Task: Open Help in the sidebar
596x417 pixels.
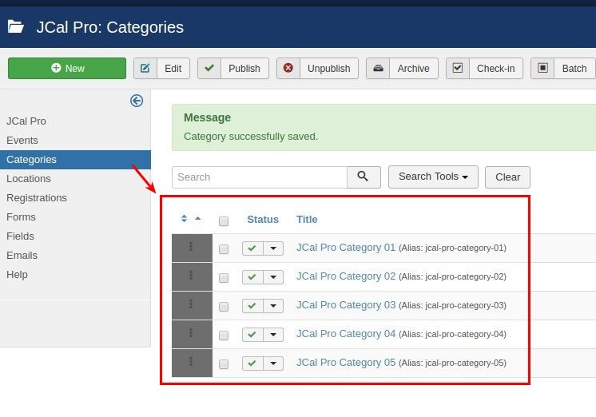Action: (x=17, y=275)
